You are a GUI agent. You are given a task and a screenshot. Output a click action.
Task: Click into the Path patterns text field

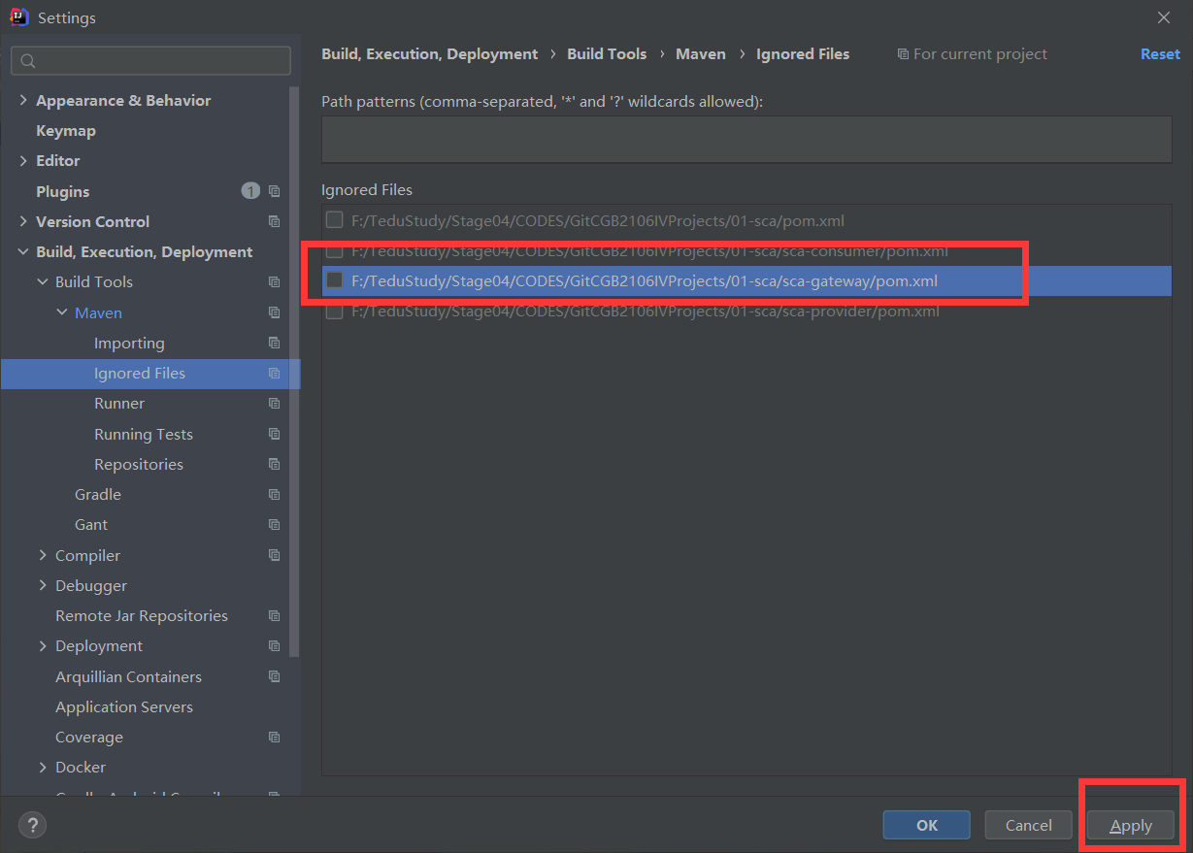[x=746, y=139]
